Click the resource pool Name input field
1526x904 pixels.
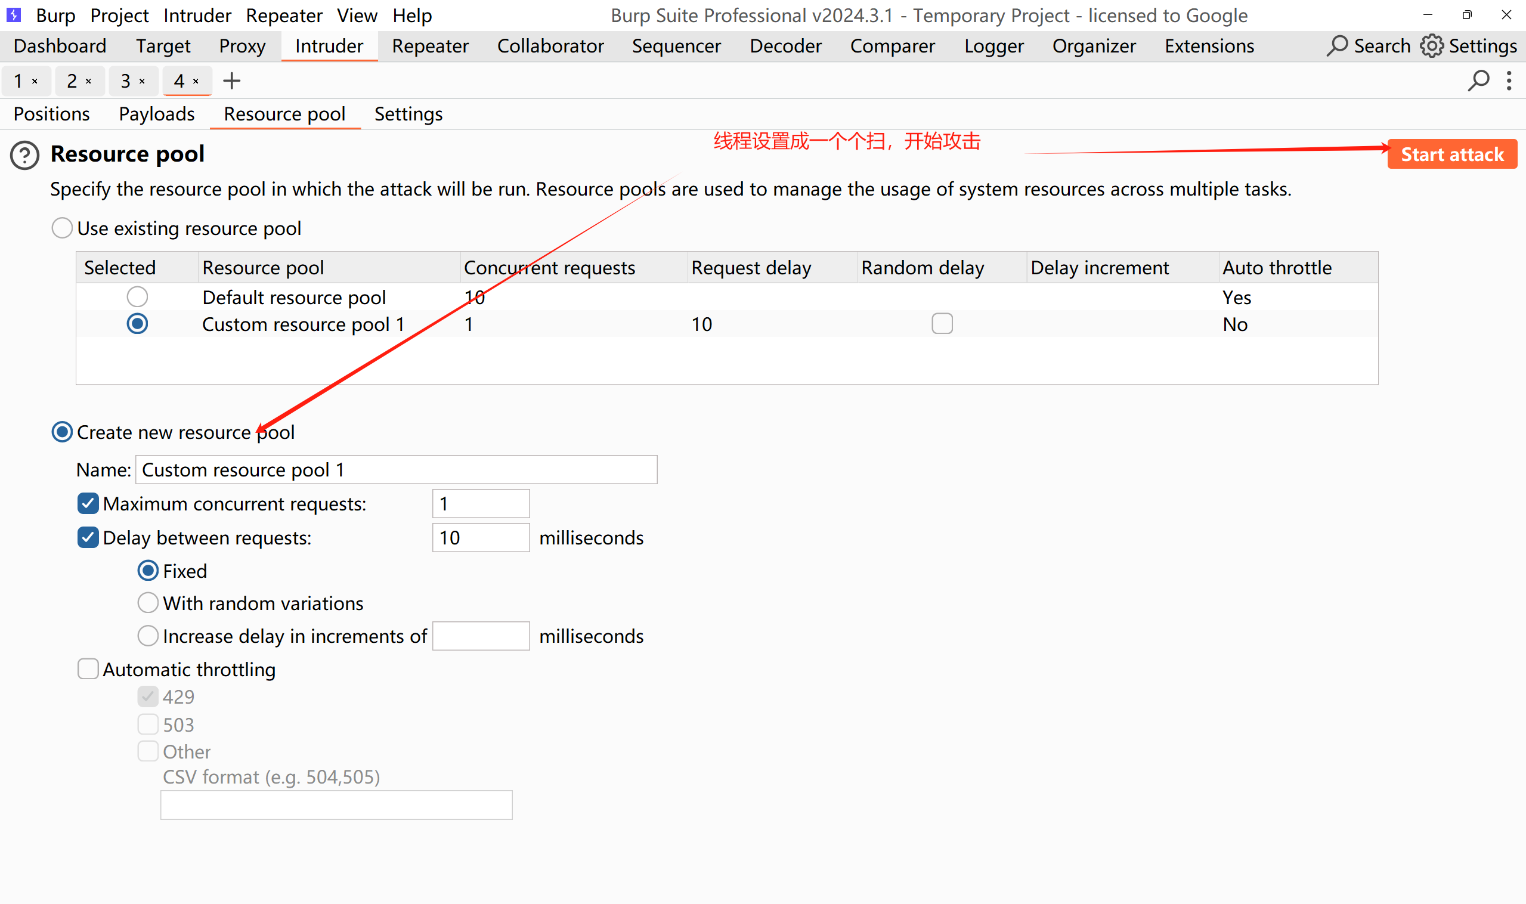pyautogui.click(x=396, y=470)
